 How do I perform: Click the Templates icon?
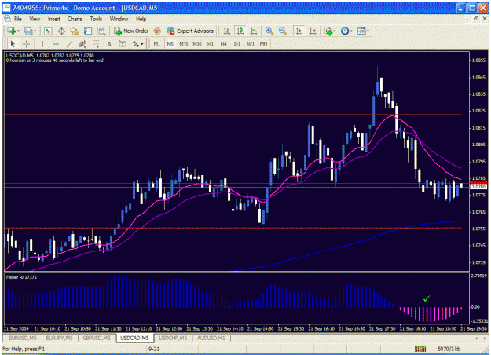pyautogui.click(x=361, y=31)
